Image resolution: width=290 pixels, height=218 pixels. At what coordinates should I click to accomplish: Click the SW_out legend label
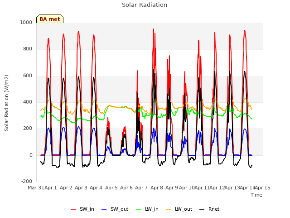click(119, 209)
